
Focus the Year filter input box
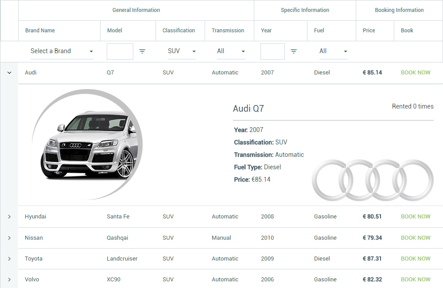click(272, 51)
